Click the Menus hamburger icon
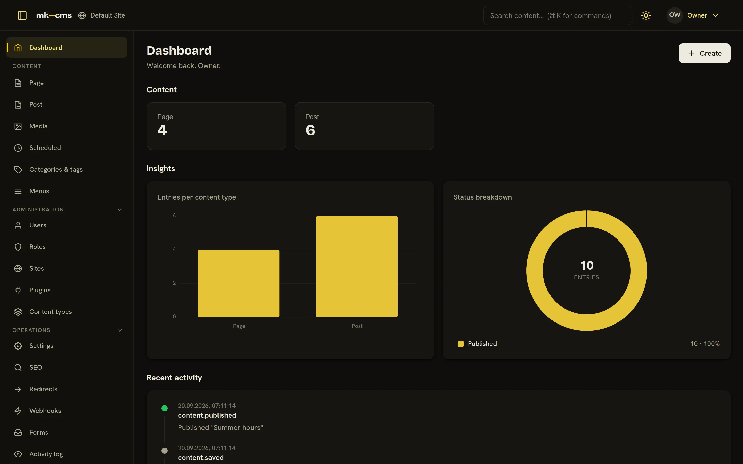Screen dimensions: 743x464 [18, 191]
